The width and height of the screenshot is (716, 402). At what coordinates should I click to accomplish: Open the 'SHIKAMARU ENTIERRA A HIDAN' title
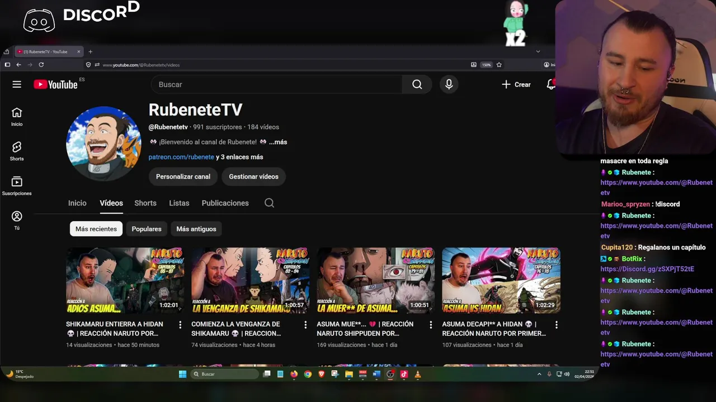point(115,329)
